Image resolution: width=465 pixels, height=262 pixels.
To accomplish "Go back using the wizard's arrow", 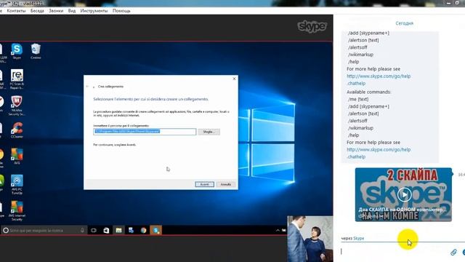I will (x=87, y=87).
